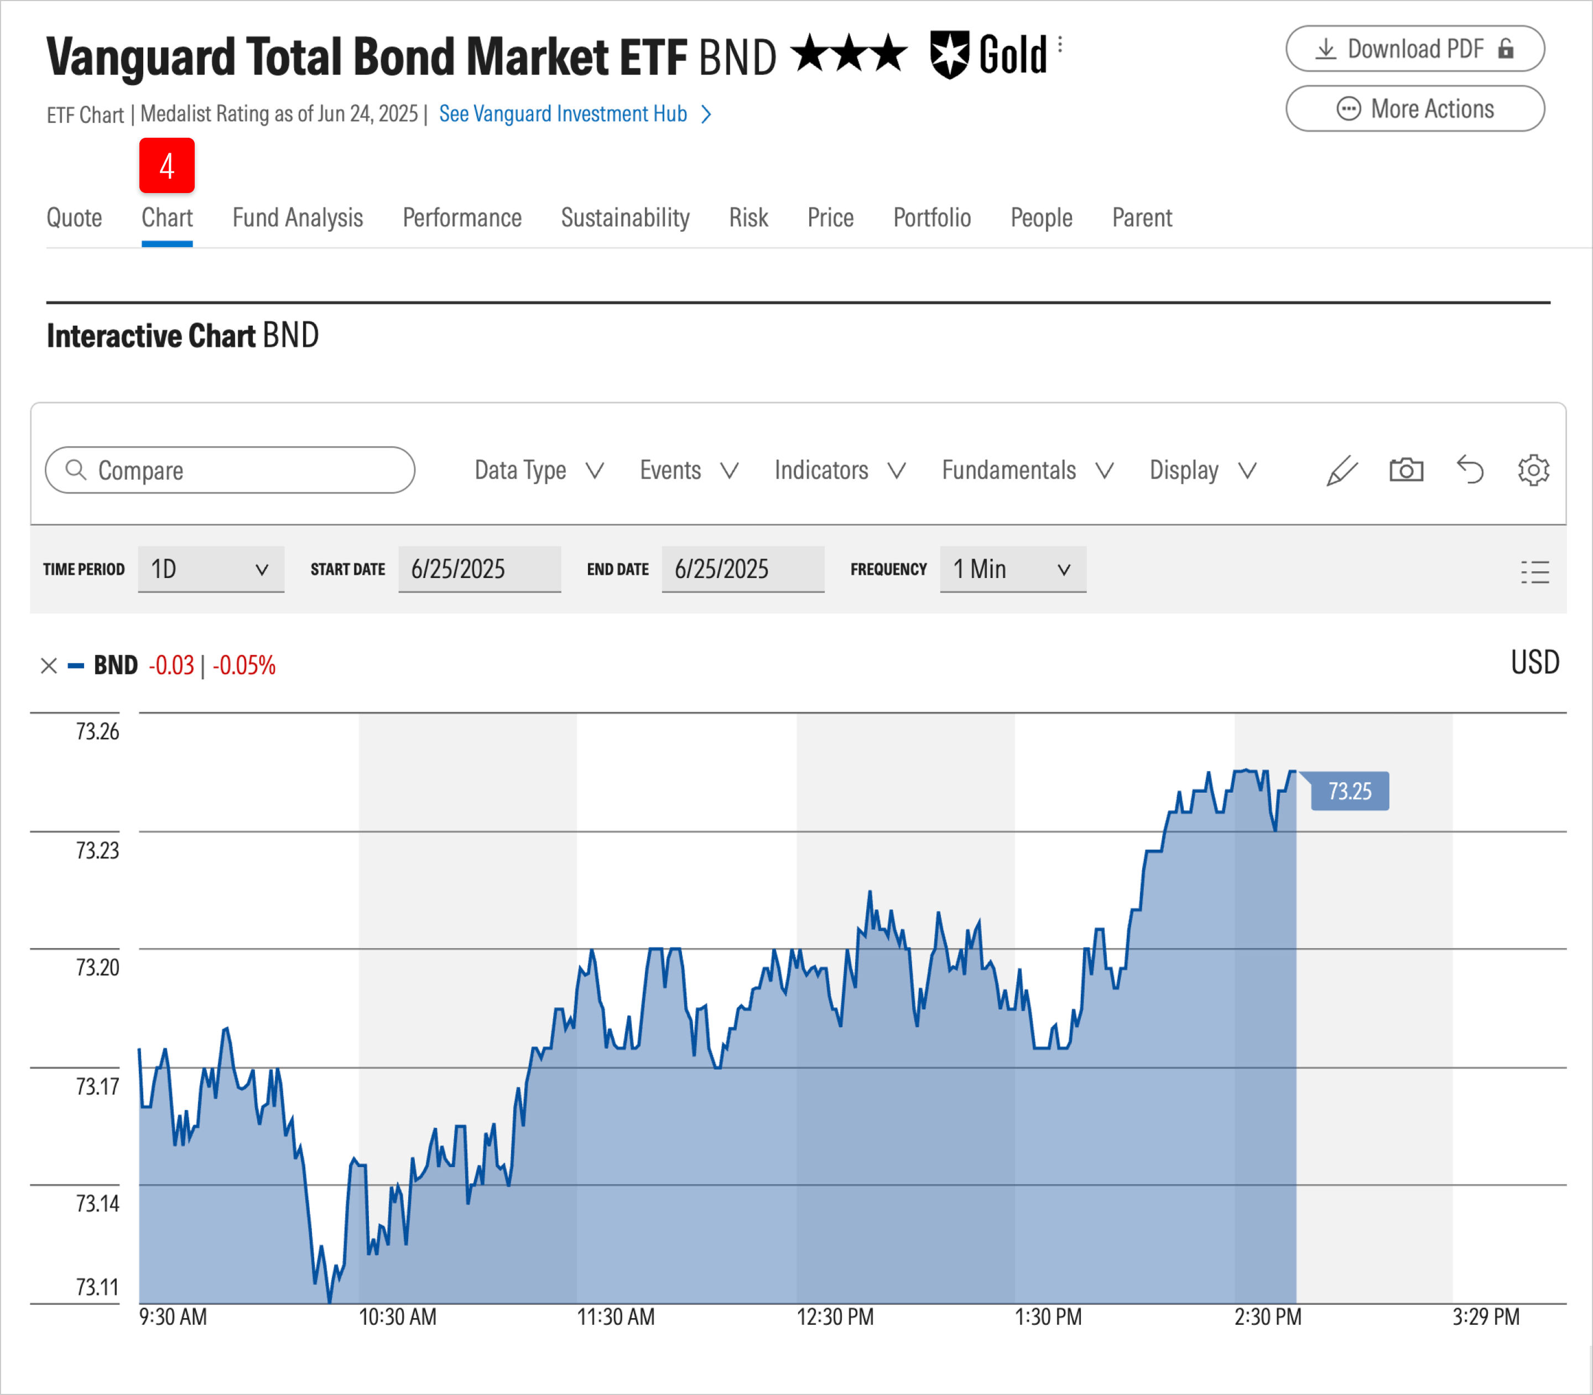Click the Download PDF button
This screenshot has height=1395, width=1593.
pyautogui.click(x=1415, y=48)
